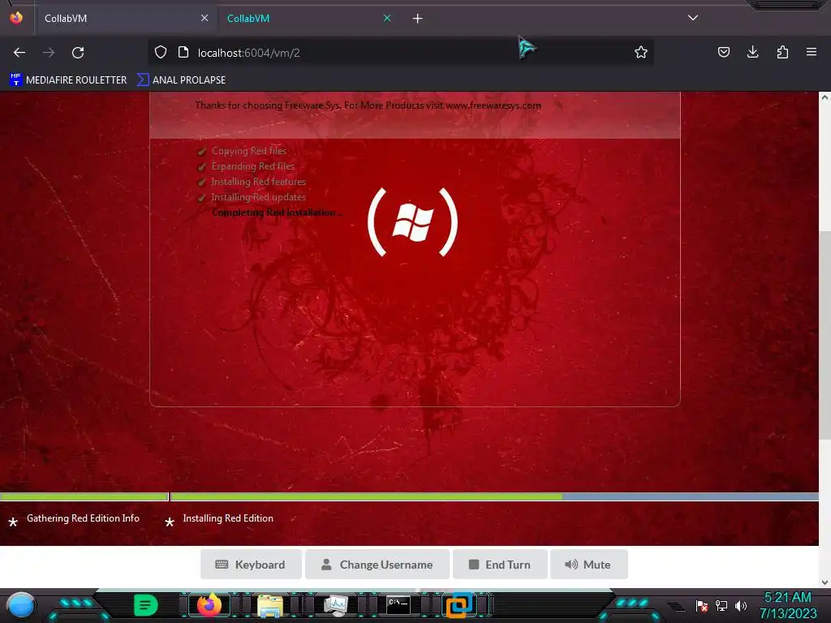Bookmark this page with the star icon

[x=641, y=52]
